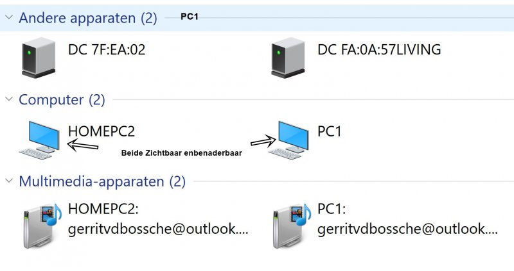Click the Andere apparaten (2) header

click(88, 18)
